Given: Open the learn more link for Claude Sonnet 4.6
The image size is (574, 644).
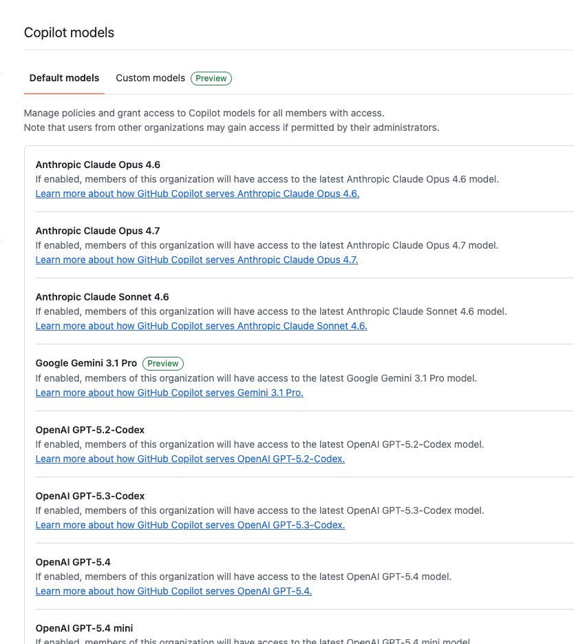Looking at the screenshot, I should click(201, 326).
